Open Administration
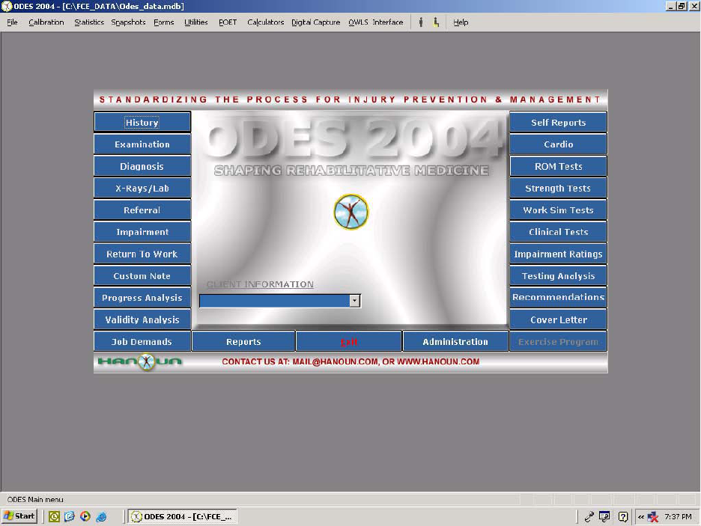The image size is (701, 526). 455,341
